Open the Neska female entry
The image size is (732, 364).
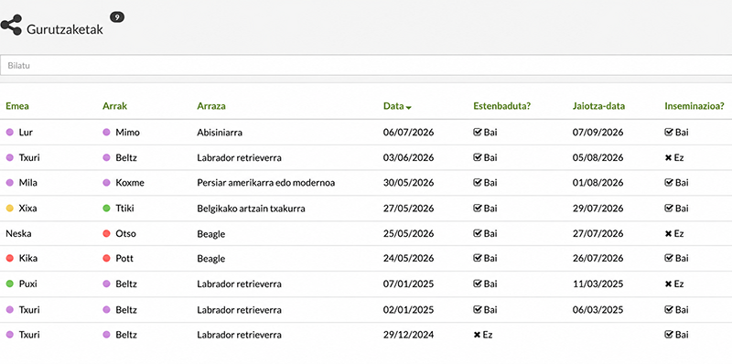pyautogui.click(x=18, y=233)
